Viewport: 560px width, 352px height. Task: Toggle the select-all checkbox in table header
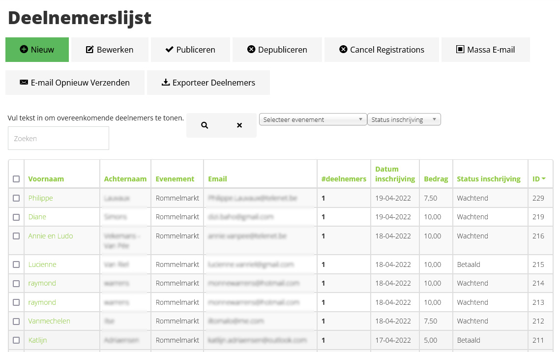[x=16, y=179]
